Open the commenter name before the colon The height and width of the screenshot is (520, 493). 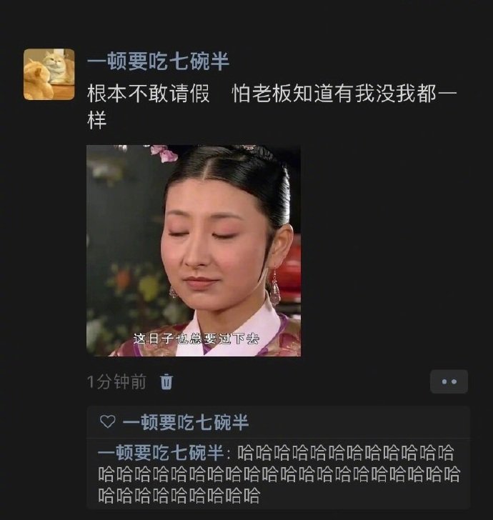pos(160,453)
